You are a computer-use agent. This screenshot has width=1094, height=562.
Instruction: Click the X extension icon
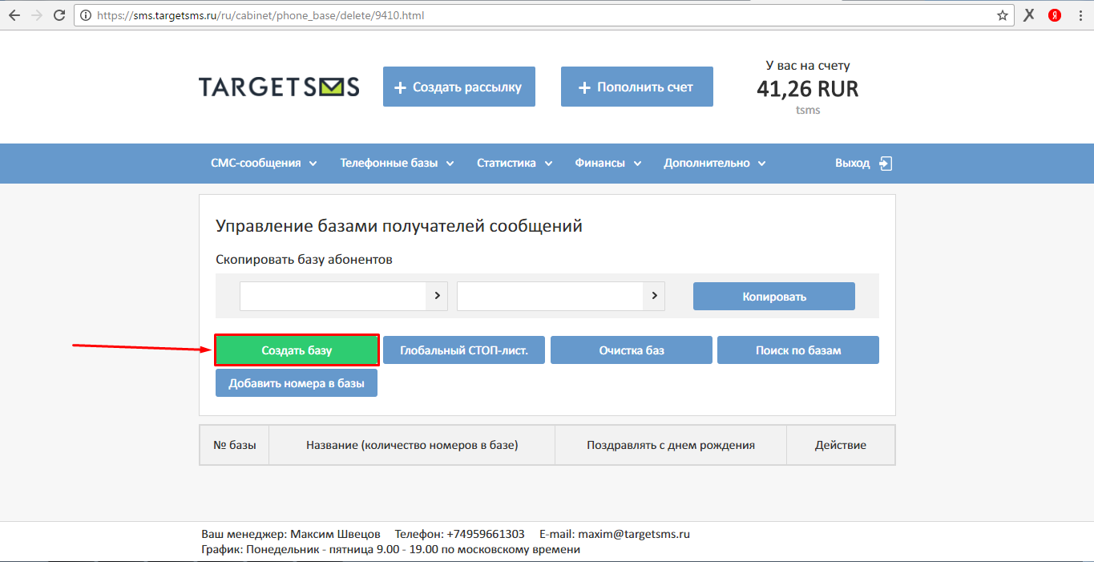1030,15
